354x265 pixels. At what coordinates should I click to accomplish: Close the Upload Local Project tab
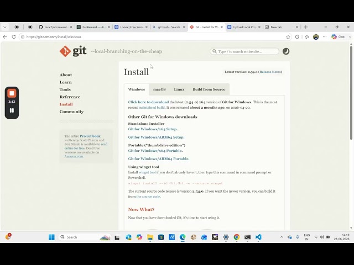(x=259, y=27)
